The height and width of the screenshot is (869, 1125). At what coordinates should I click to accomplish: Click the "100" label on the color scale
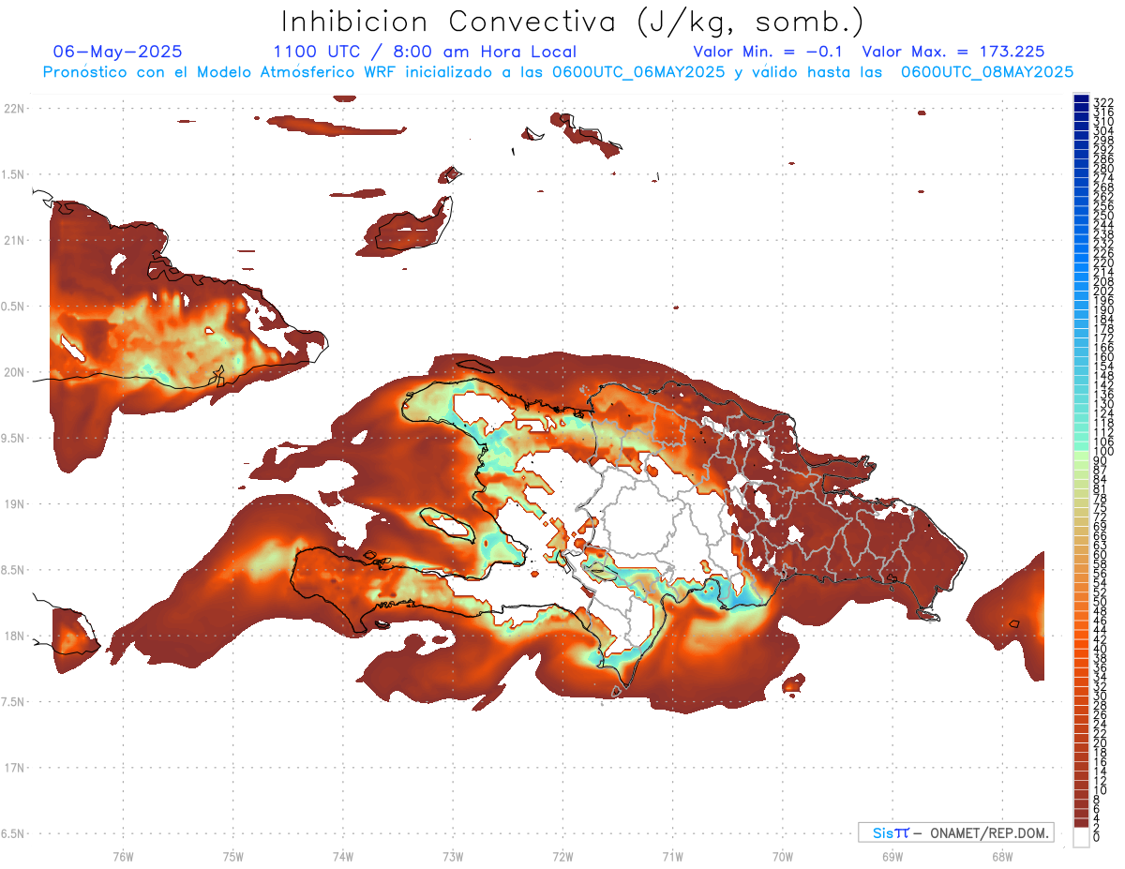(1102, 451)
